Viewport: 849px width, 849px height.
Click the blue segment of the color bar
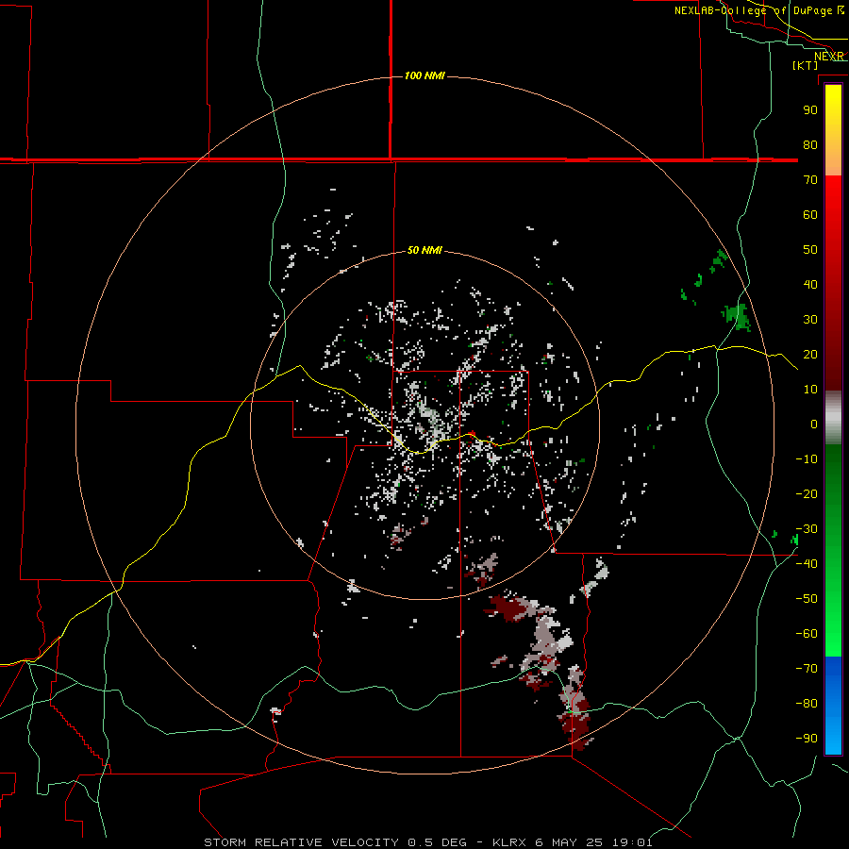click(833, 706)
